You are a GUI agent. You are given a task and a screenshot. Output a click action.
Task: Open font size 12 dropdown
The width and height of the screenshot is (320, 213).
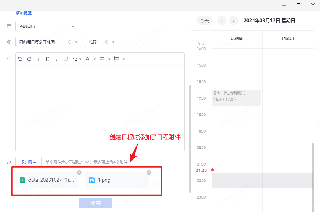pyautogui.click(x=77, y=59)
